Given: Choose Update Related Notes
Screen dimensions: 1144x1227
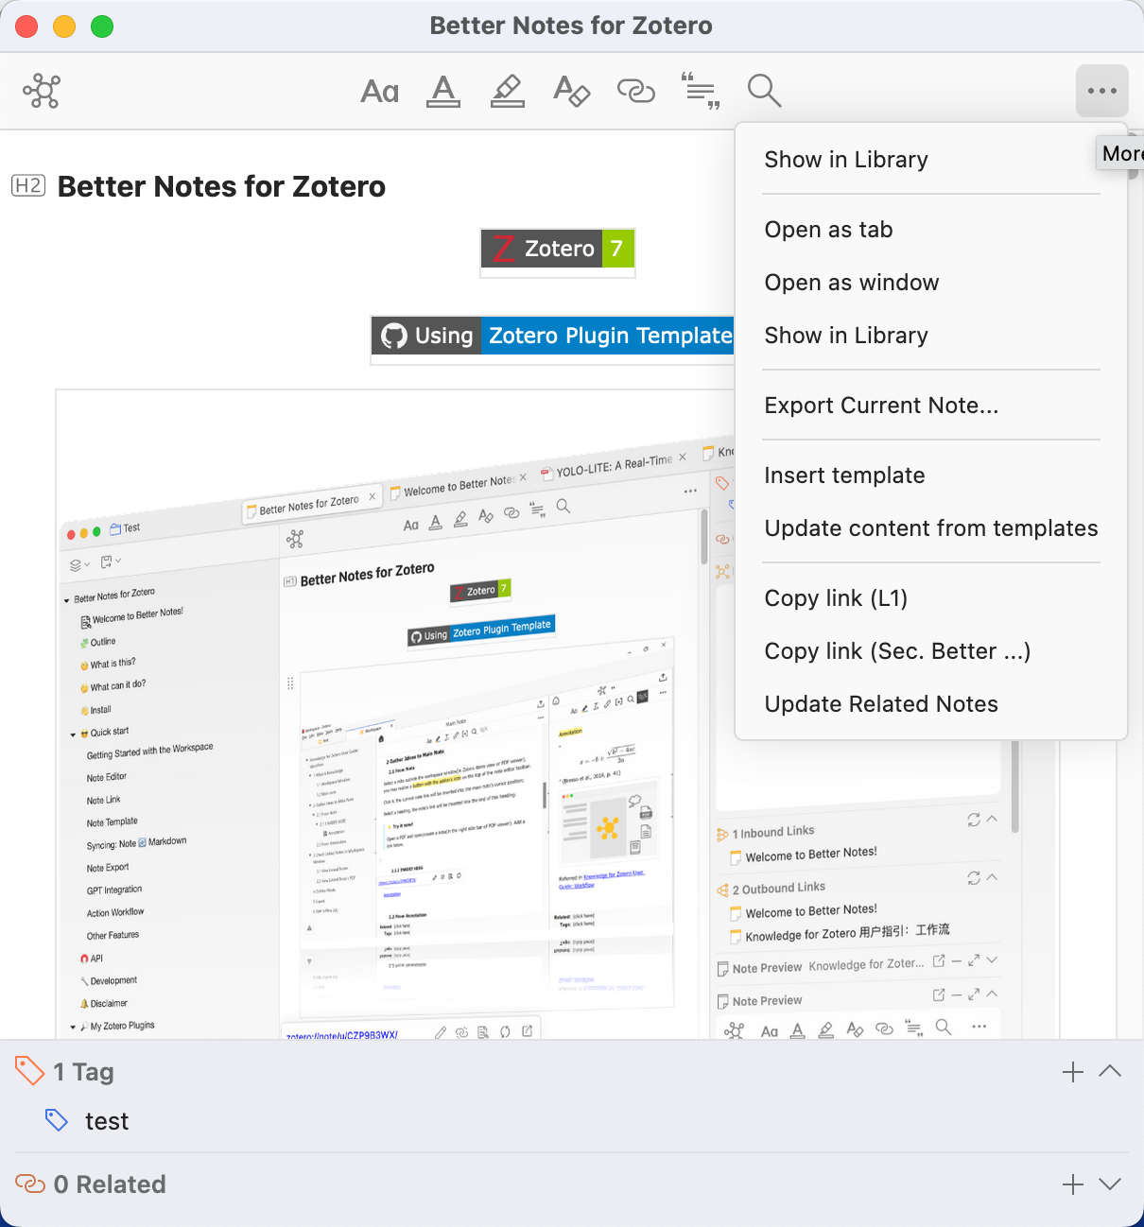Looking at the screenshot, I should pos(931,704).
